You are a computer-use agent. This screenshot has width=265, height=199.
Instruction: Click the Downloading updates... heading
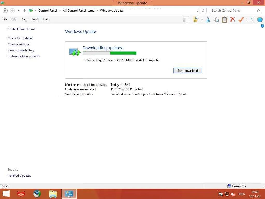[x=103, y=48]
